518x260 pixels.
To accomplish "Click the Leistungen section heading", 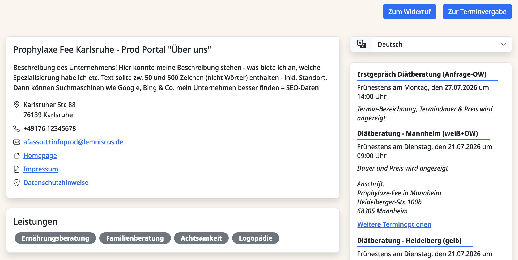I will (35, 221).
